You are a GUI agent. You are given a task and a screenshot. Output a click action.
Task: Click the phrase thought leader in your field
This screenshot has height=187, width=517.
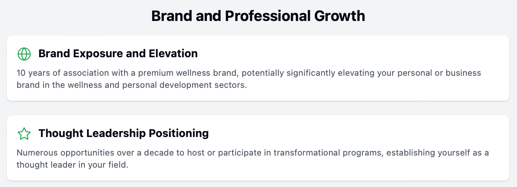click(x=72, y=166)
